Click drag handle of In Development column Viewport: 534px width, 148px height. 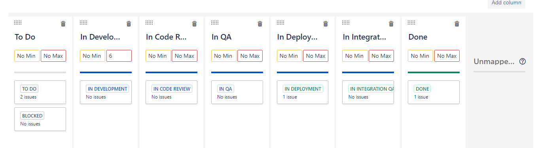[x=83, y=23]
